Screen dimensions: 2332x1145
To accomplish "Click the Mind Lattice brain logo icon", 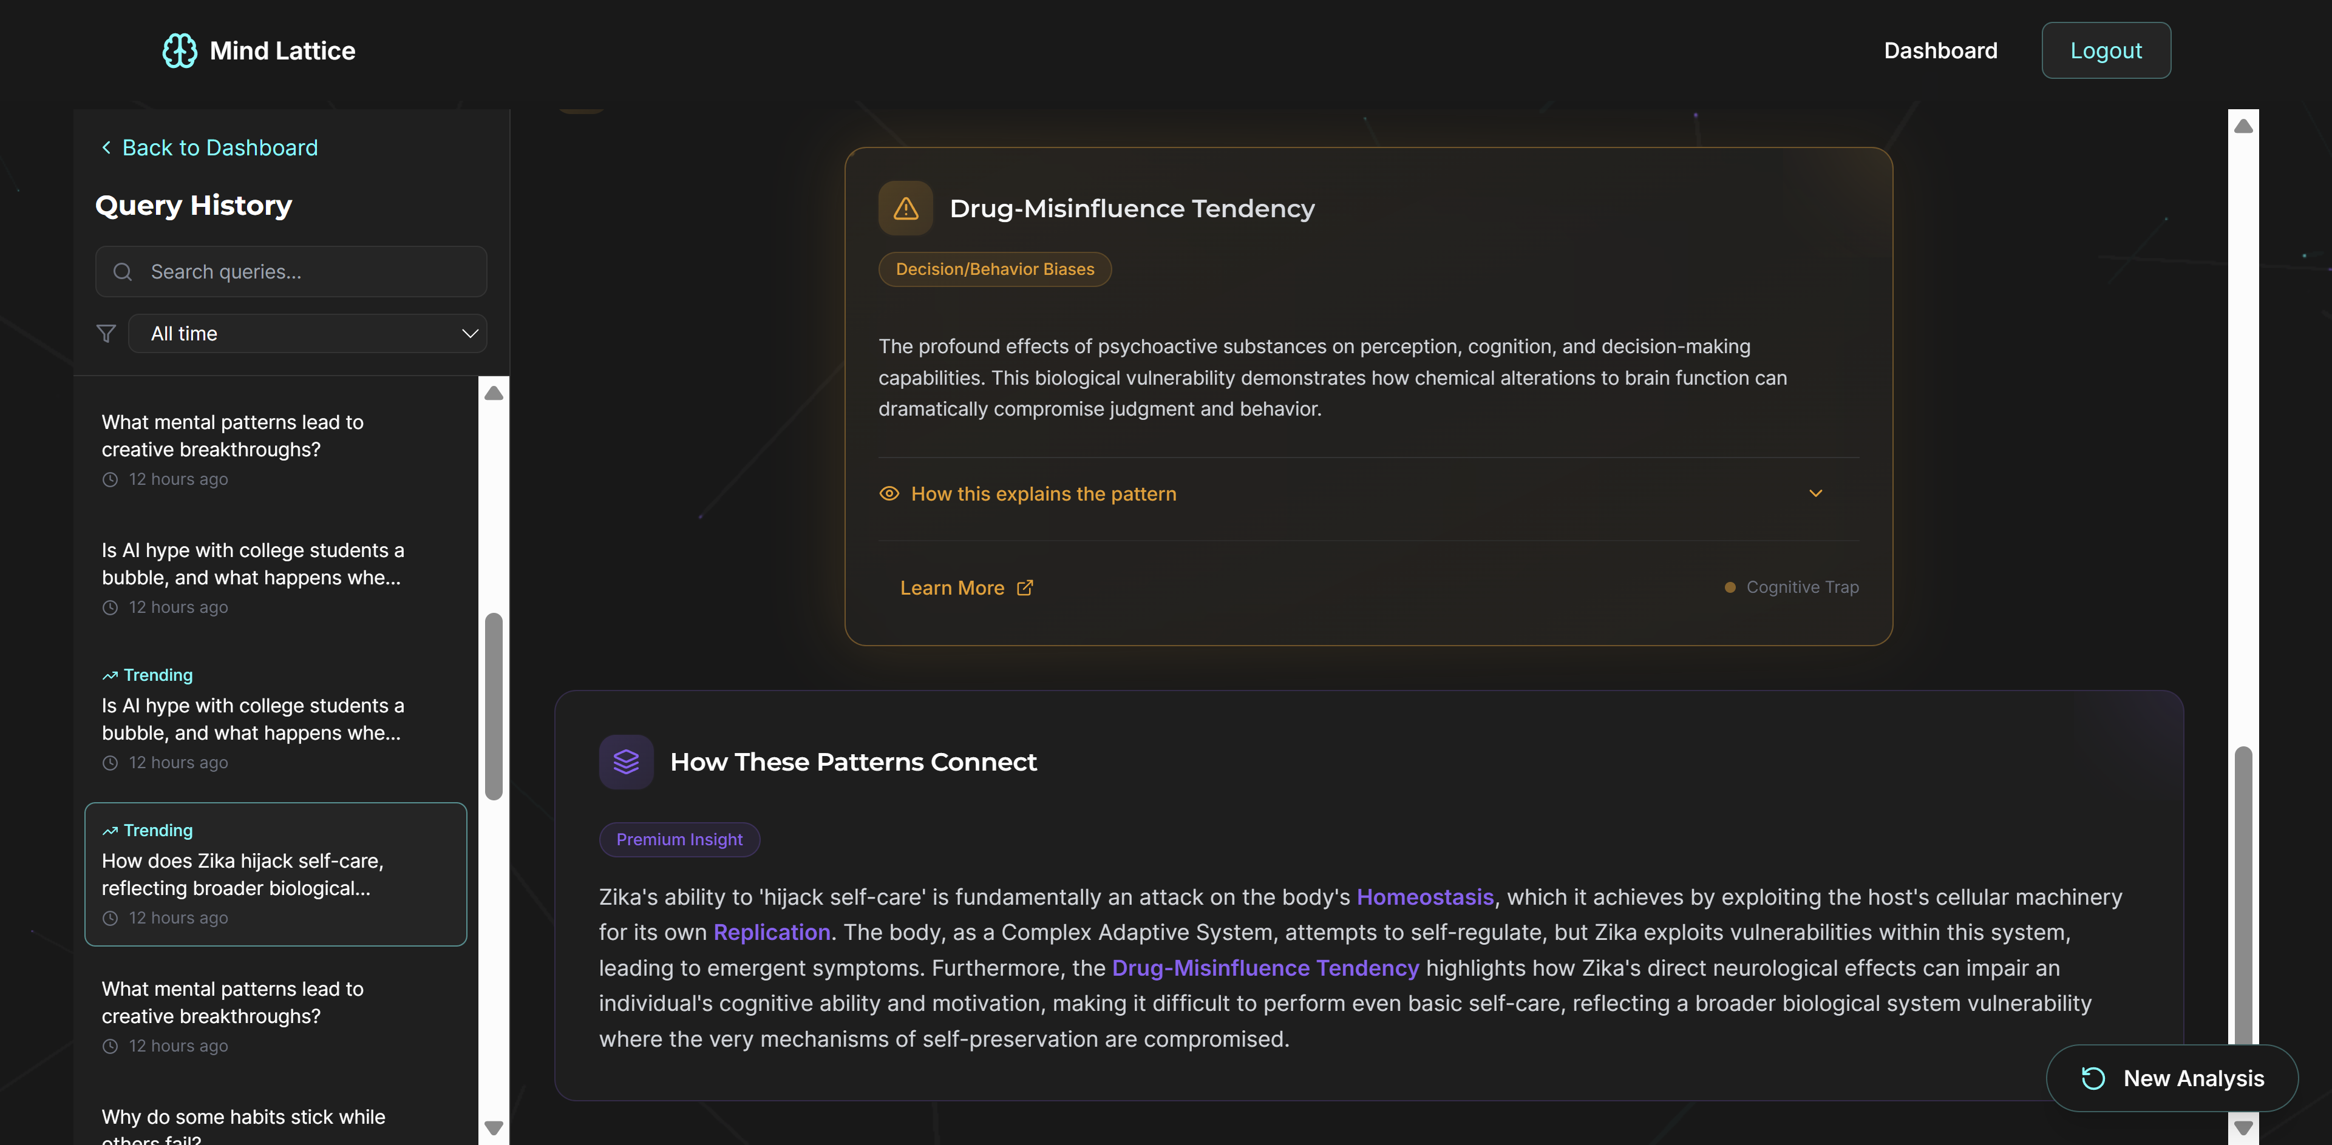I will click(x=179, y=50).
